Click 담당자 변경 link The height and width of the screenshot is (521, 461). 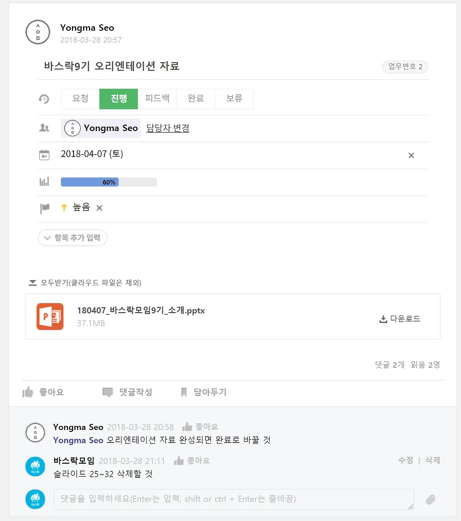(x=168, y=128)
